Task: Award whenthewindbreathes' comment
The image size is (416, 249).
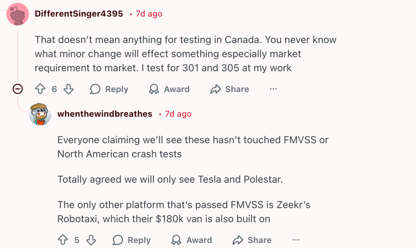Action: pos(192,240)
